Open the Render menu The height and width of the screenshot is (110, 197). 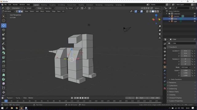pyautogui.click(x=15, y=5)
